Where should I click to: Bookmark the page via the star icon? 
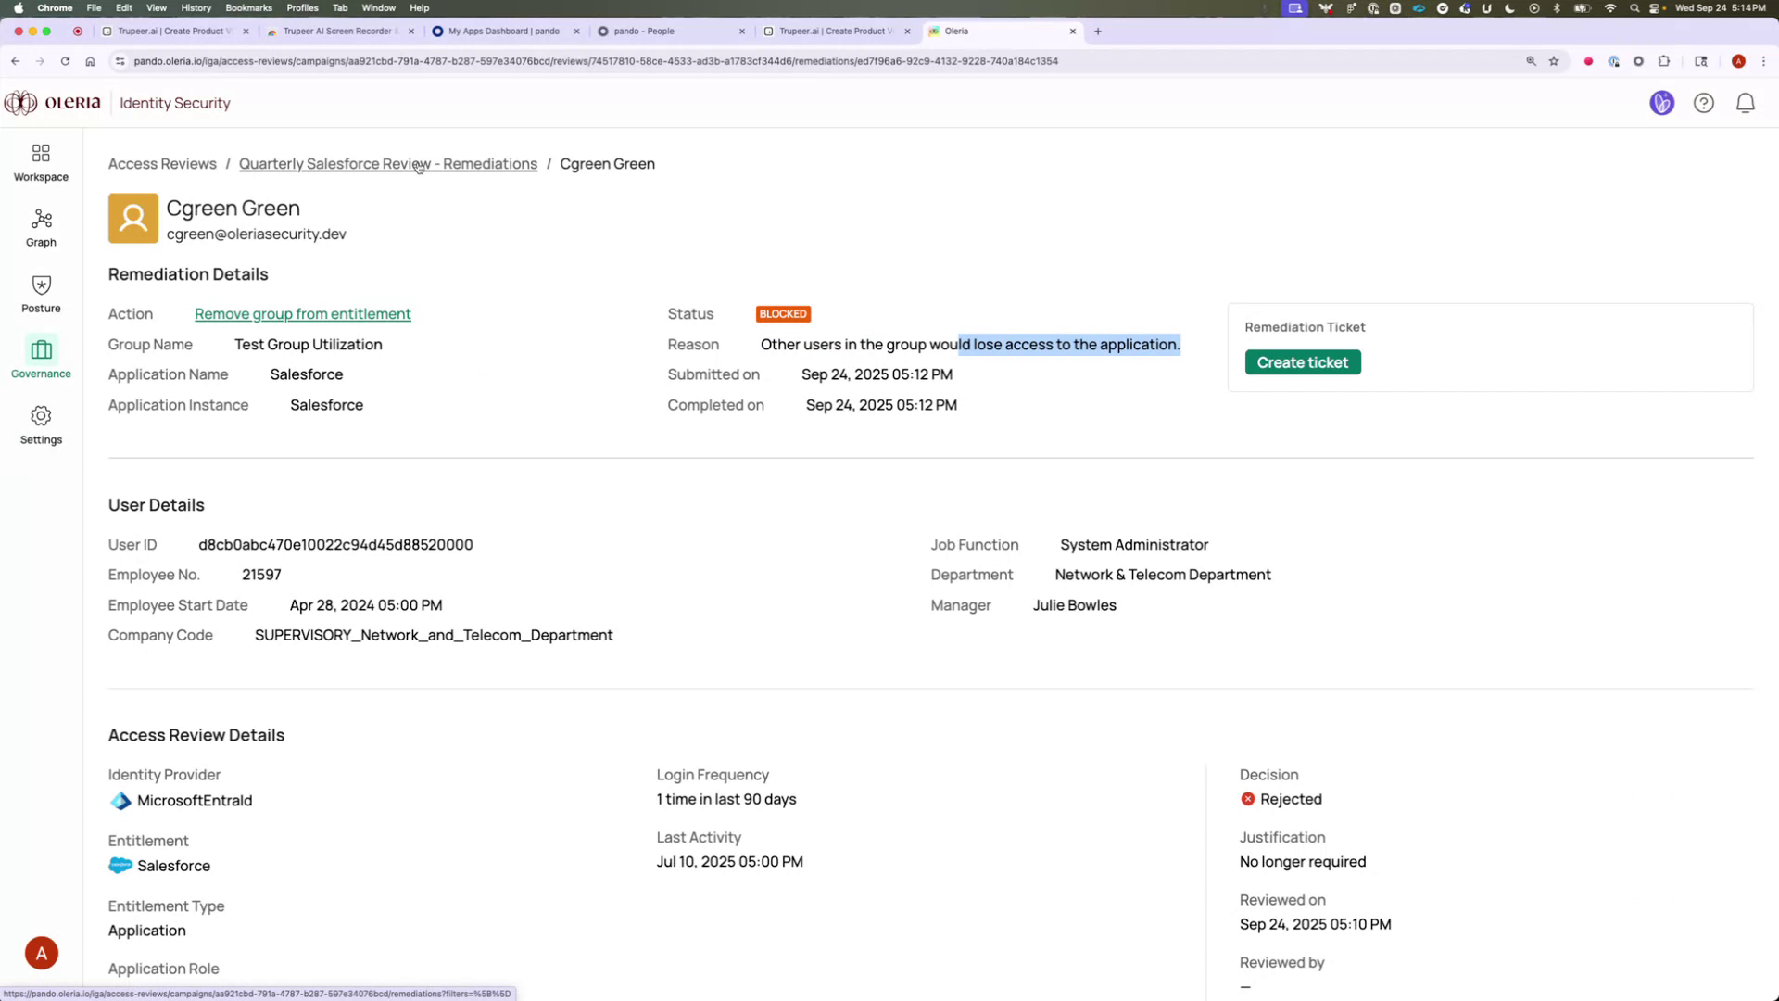pos(1553,61)
